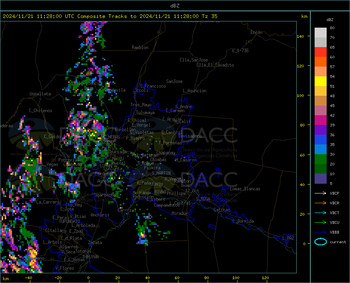Viewport: 350px width, 283px height.
Task: Click the green VBCU arrow in legend
Action: 320,223
